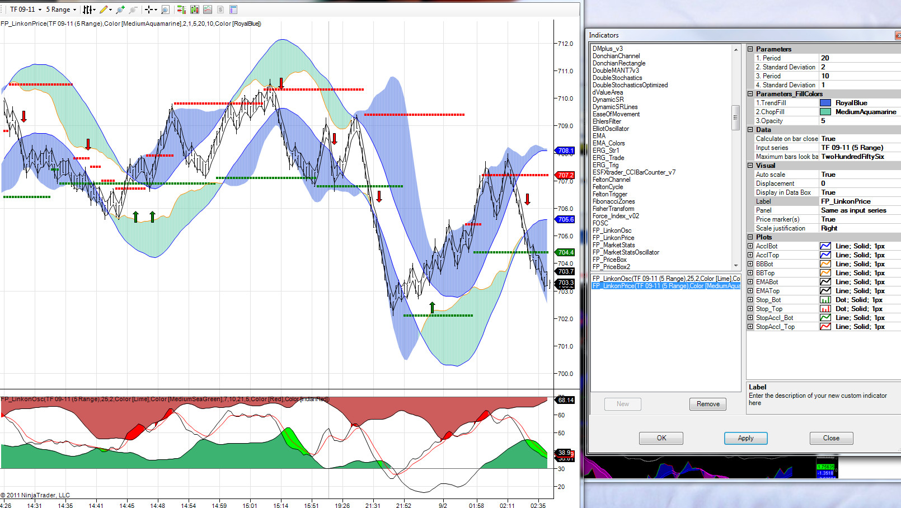Click the BBBot orange line style icon

tap(825, 264)
